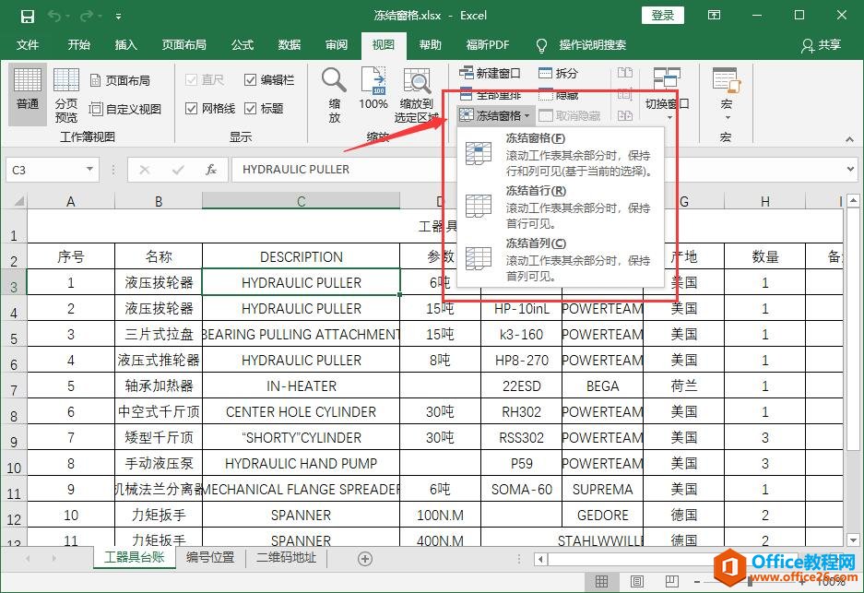Open Switch Windows (切换窗口) dropdown
864x593 pixels.
click(x=667, y=95)
